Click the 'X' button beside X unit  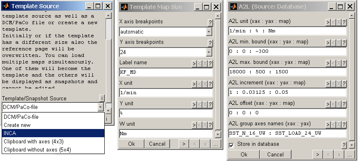pos(205,84)
